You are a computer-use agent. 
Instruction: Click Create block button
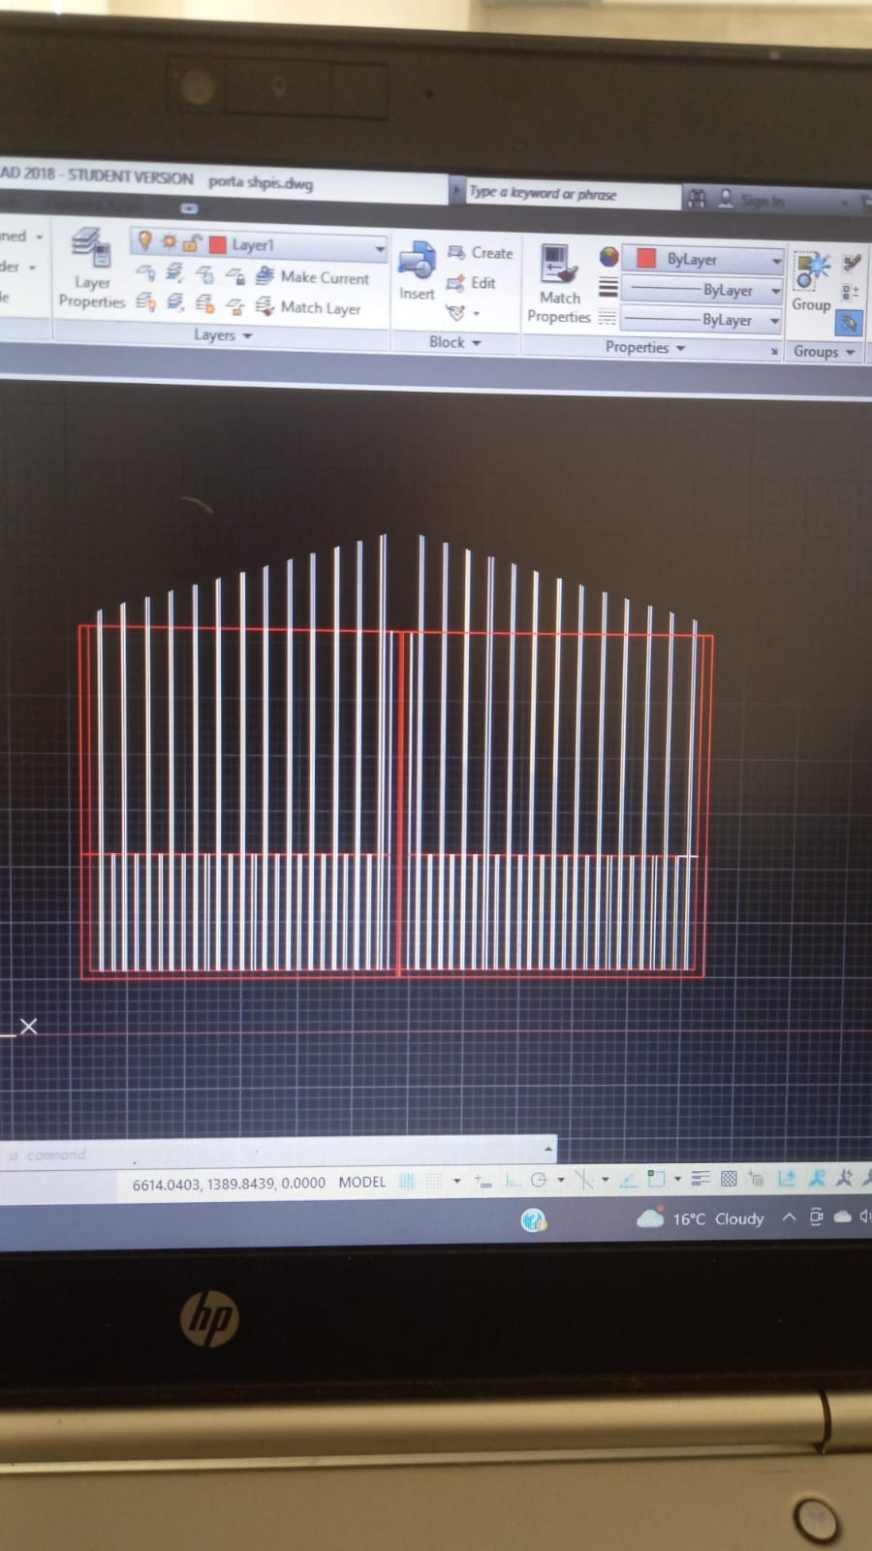pos(481,253)
